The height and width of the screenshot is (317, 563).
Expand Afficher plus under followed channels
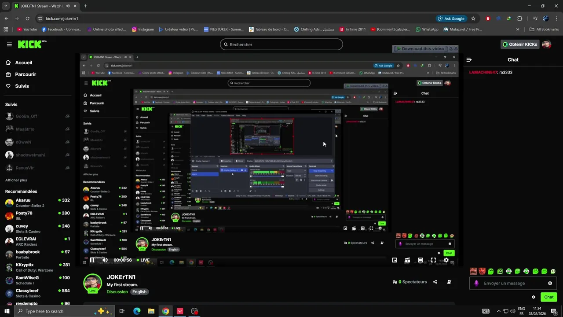tap(16, 180)
